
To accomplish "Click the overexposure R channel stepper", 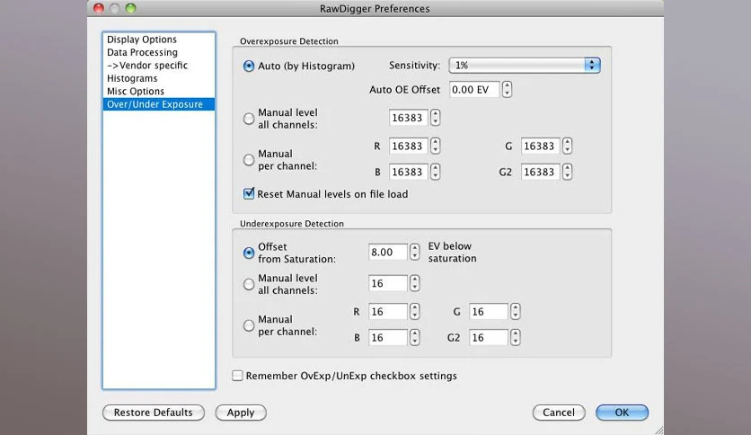I will click(435, 146).
